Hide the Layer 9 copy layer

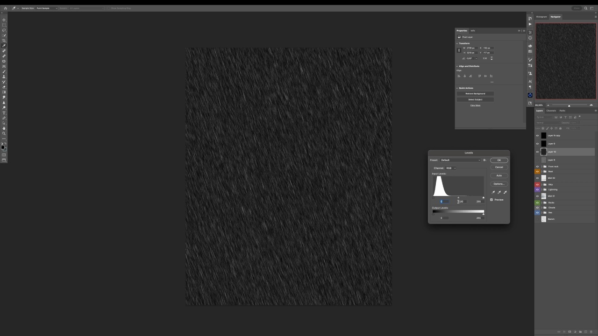click(537, 136)
